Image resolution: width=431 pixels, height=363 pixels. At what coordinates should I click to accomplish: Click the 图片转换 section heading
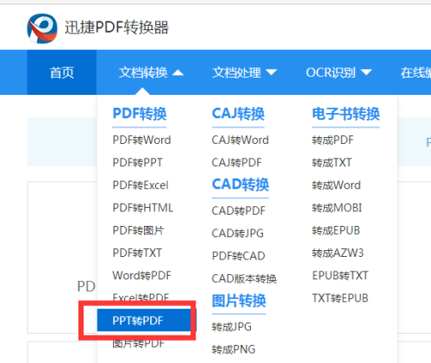point(239,301)
